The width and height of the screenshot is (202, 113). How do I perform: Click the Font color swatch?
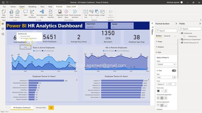158,91
